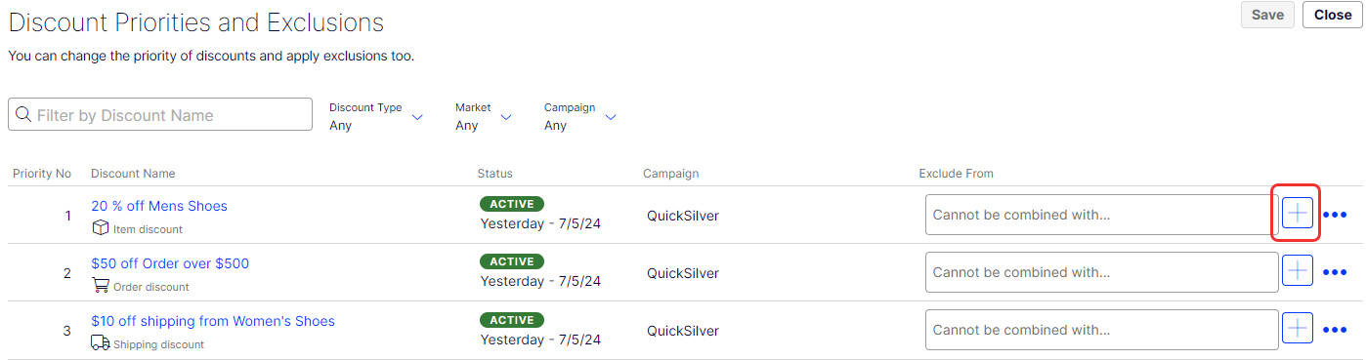Open the three-dot menu for $10 off shipping
The height and width of the screenshot is (360, 1366).
pyautogui.click(x=1335, y=330)
